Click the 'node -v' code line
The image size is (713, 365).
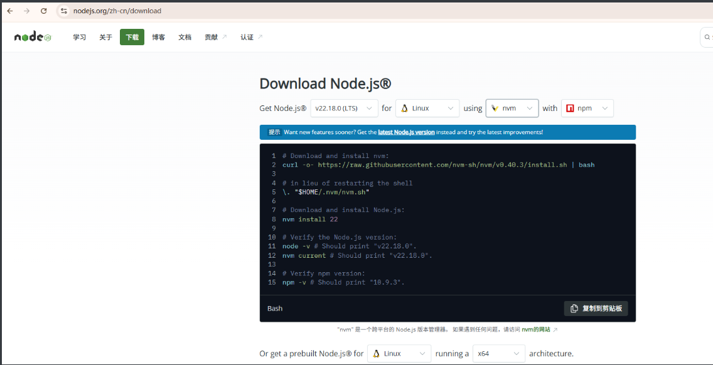click(x=350, y=246)
